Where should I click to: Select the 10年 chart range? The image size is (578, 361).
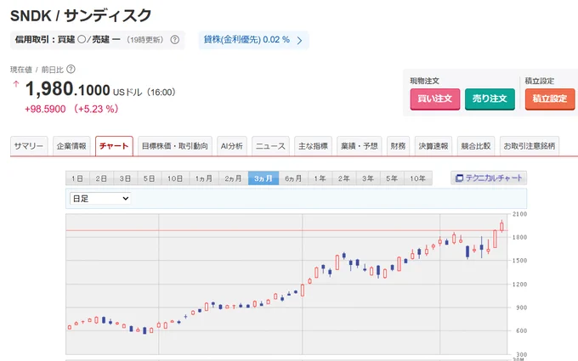click(x=418, y=178)
